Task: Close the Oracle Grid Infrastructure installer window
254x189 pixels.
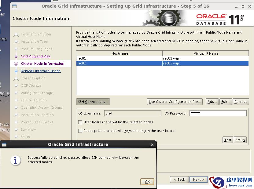Action: coord(250,6)
